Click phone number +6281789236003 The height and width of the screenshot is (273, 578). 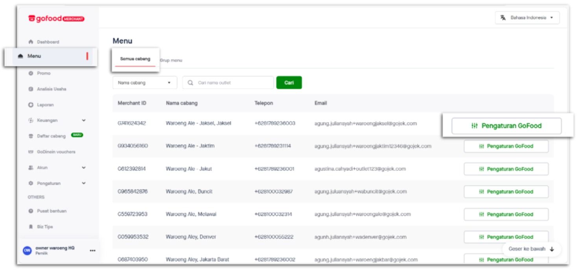tap(275, 124)
